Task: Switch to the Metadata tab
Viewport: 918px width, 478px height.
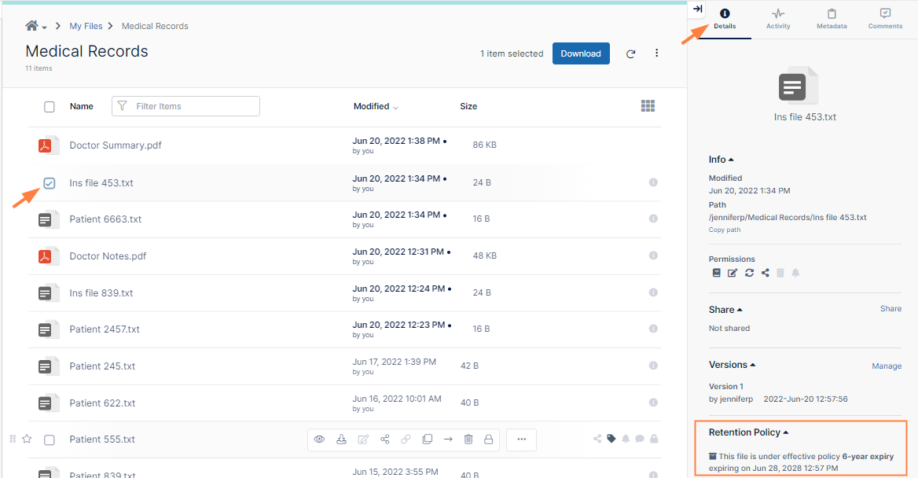Action: pyautogui.click(x=832, y=20)
